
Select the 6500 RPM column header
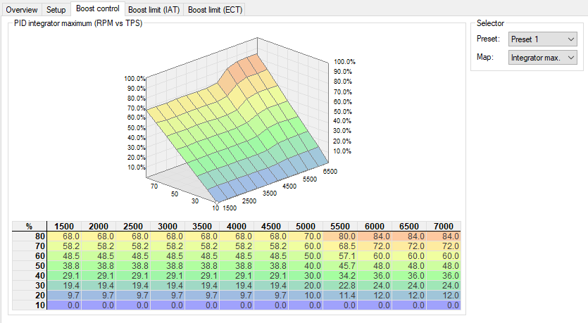point(409,227)
